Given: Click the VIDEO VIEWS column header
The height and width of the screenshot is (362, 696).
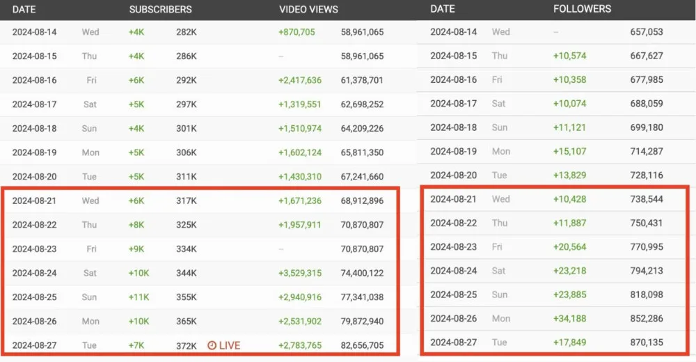Looking at the screenshot, I should click(x=308, y=10).
